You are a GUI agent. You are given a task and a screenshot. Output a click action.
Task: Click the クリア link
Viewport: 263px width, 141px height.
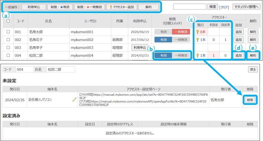(224, 7)
